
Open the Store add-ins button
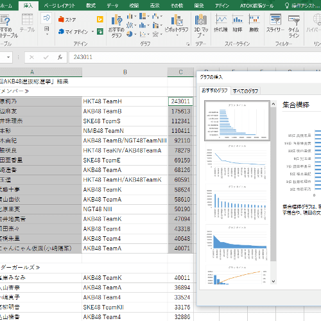click(67, 20)
